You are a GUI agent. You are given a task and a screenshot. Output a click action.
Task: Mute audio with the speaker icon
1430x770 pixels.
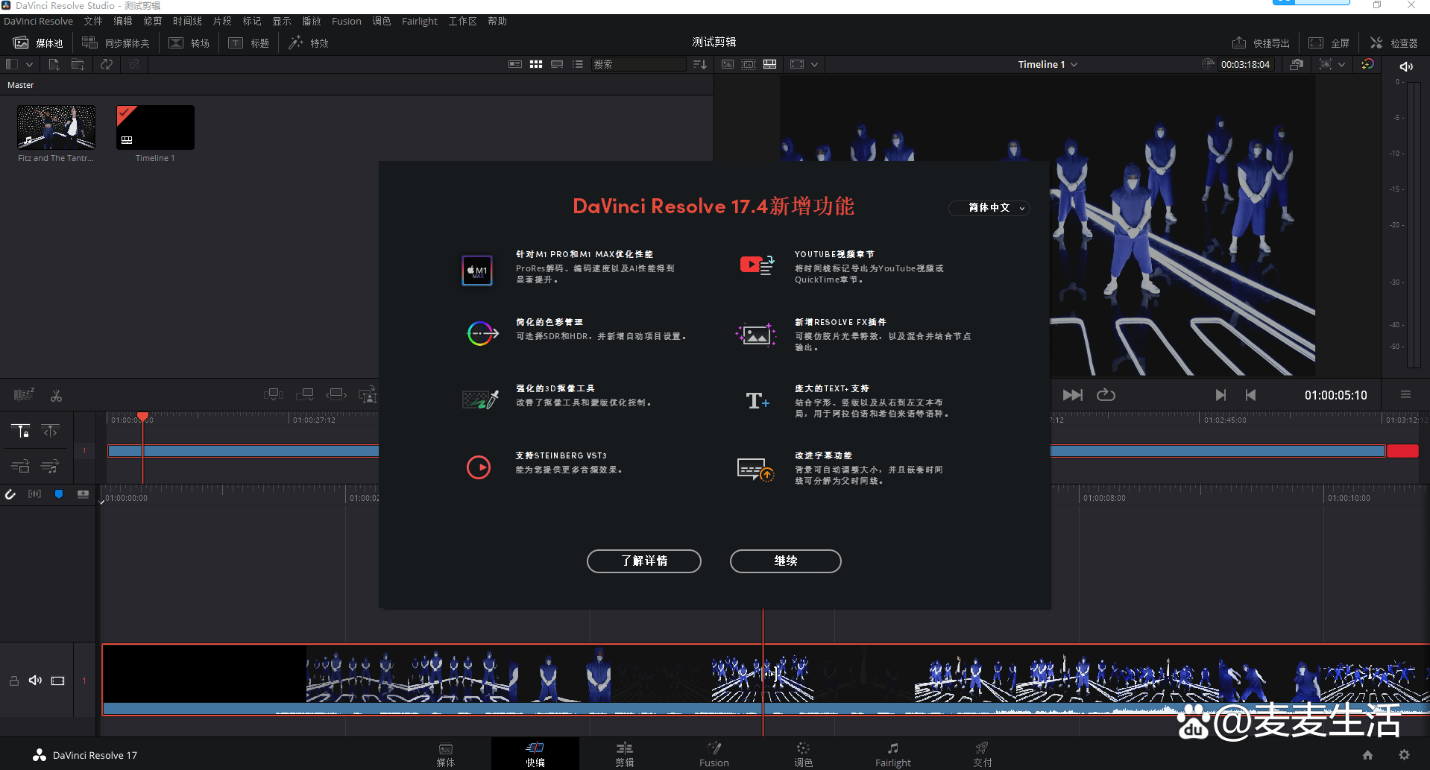(1406, 66)
